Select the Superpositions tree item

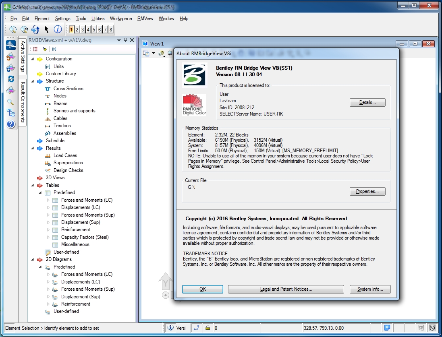(68, 163)
